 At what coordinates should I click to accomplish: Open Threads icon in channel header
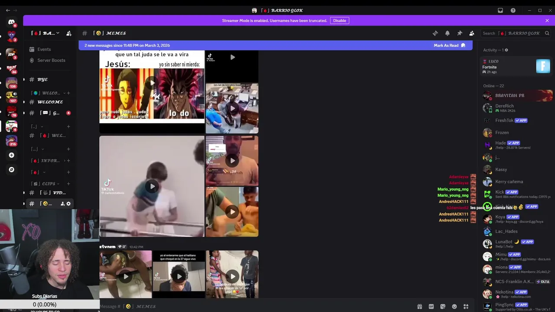pyautogui.click(x=435, y=33)
